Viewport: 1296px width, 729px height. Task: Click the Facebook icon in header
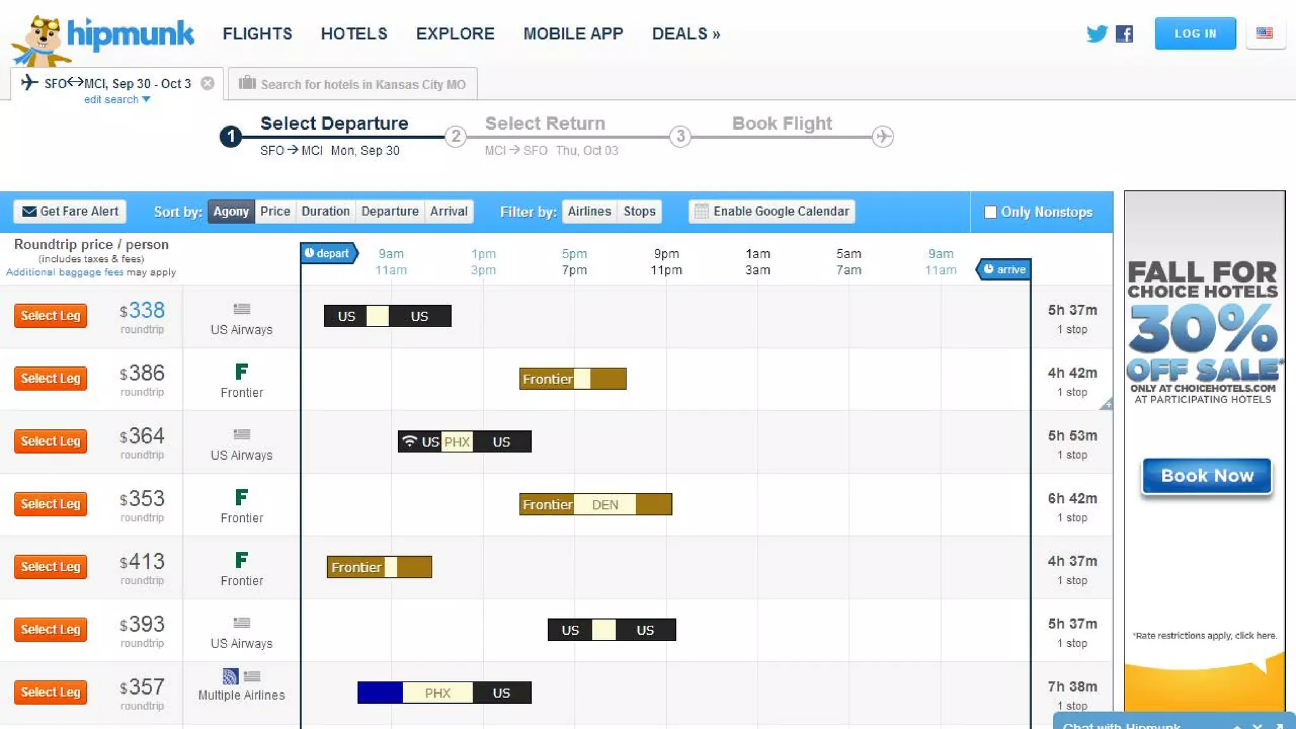point(1124,34)
